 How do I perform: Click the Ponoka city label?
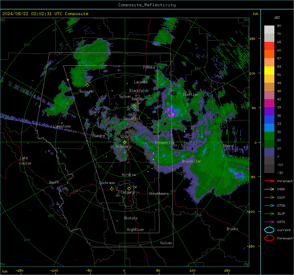coord(149,67)
